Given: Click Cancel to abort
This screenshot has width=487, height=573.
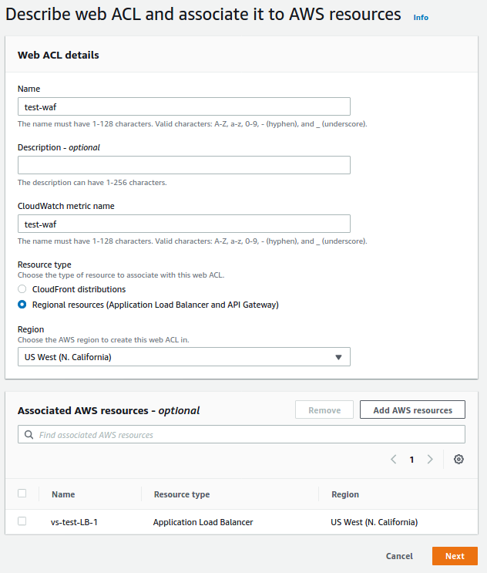Looking at the screenshot, I should click(399, 556).
